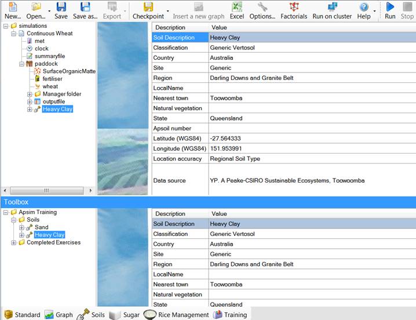Select the Completed Exercises folder
The width and height of the screenshot is (416, 320).
53,242
